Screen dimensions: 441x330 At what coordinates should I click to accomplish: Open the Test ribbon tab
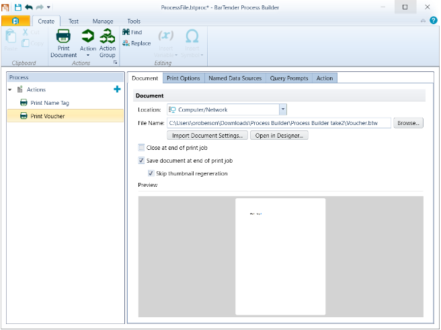click(73, 21)
